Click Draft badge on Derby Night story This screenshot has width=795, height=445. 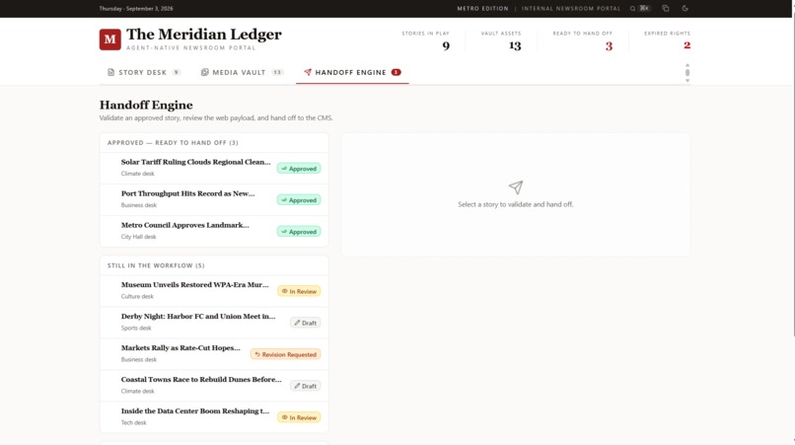pos(305,323)
